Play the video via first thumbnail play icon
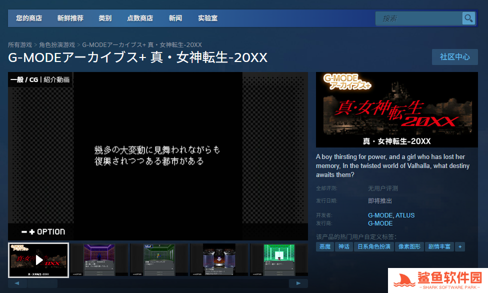Viewport: 488px width, 293px height. [x=39, y=260]
